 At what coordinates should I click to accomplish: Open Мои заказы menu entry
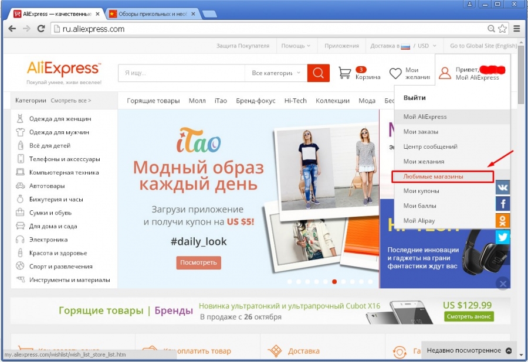click(421, 132)
